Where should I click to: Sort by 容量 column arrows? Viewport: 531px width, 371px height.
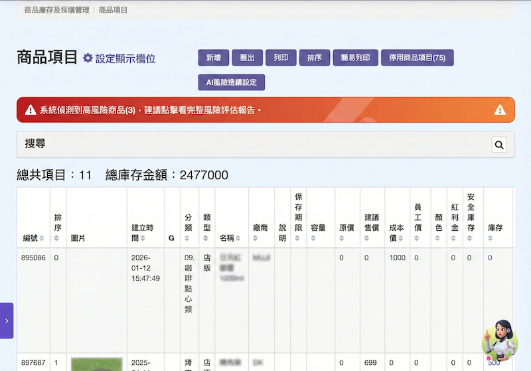(x=313, y=238)
